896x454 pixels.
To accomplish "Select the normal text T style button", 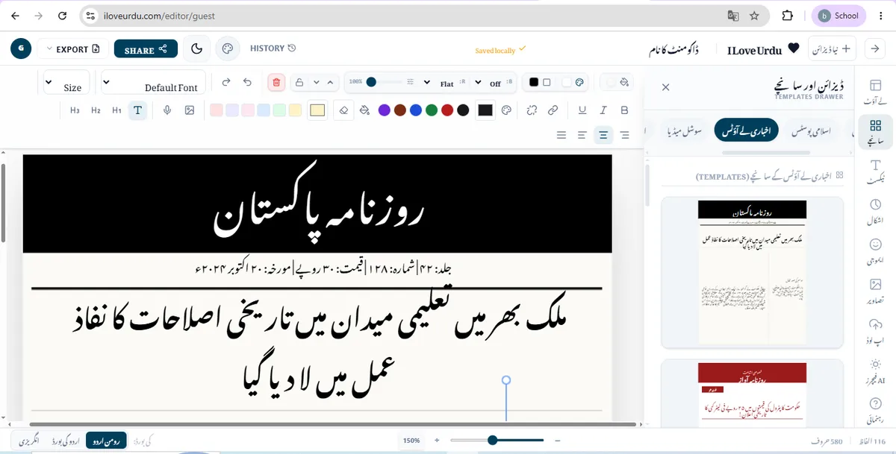I will pyautogui.click(x=137, y=110).
